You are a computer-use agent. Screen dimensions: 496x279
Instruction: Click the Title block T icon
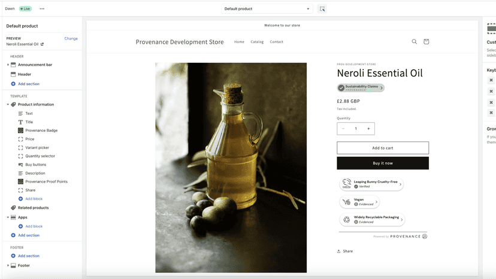tap(20, 122)
